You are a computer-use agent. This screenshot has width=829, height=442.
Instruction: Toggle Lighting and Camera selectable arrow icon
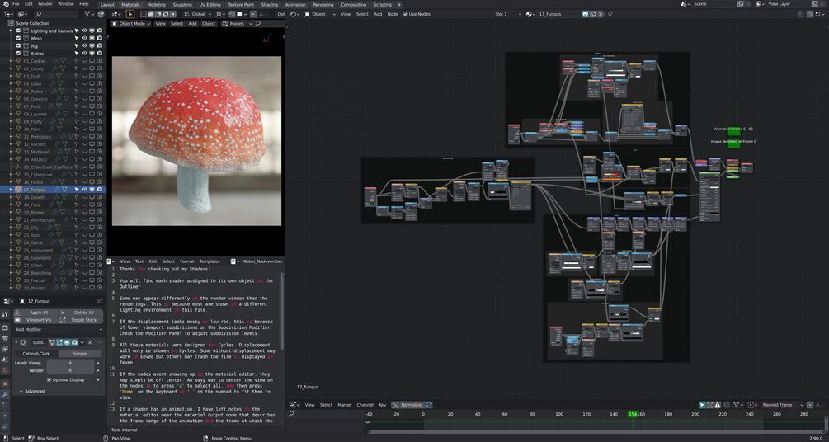point(77,31)
